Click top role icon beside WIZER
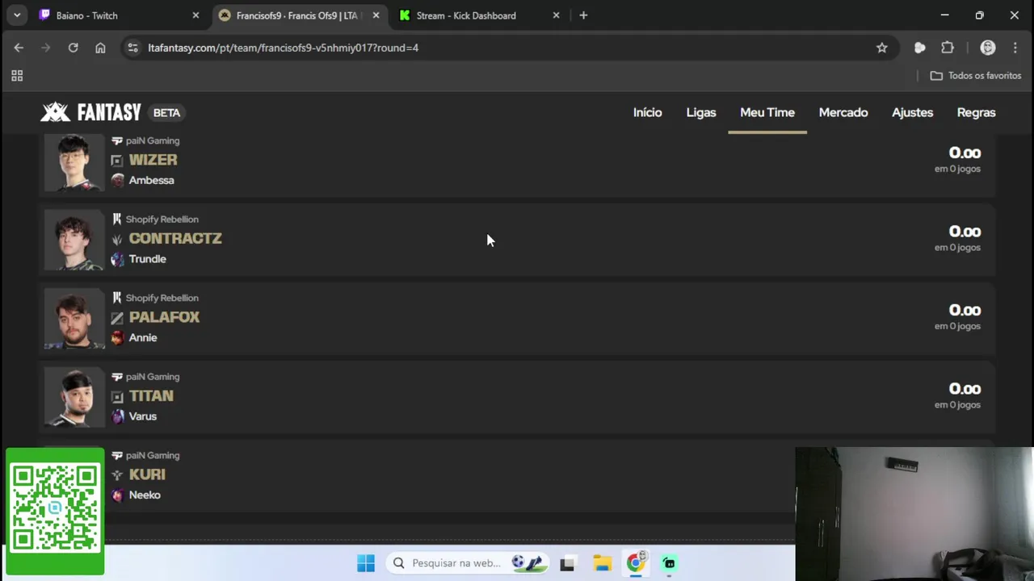The image size is (1034, 581). [117, 161]
